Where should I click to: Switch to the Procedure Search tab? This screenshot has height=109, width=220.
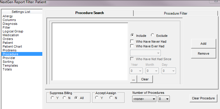point(89,13)
